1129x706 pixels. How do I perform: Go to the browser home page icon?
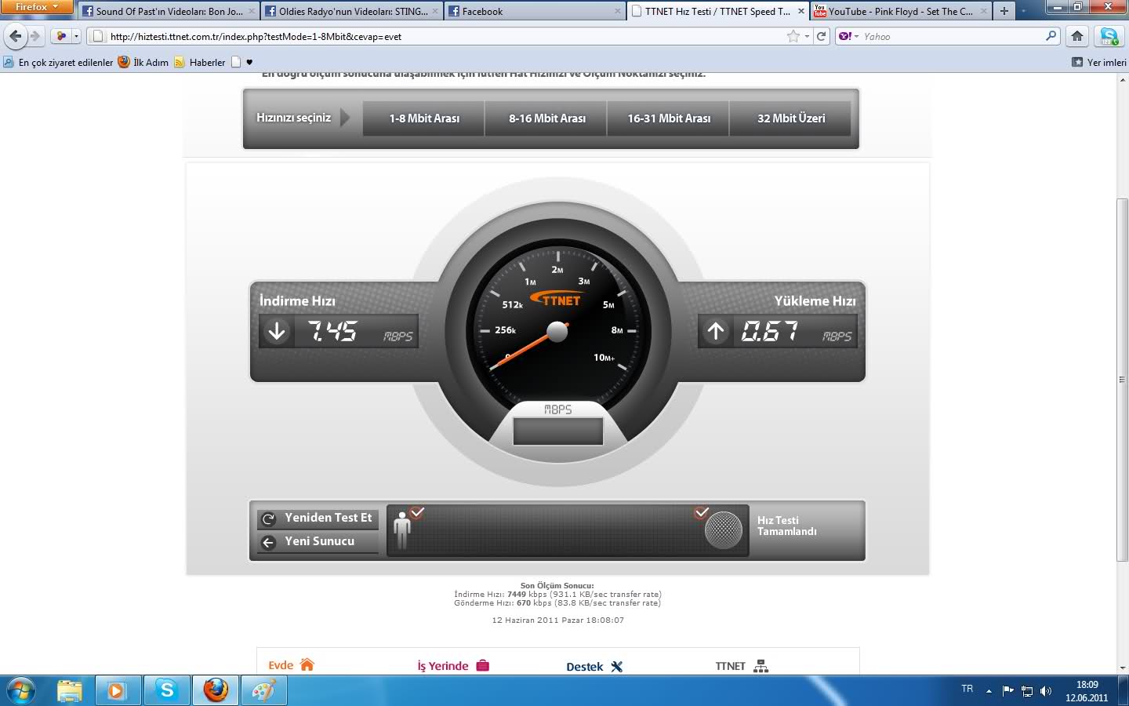pyautogui.click(x=1077, y=36)
